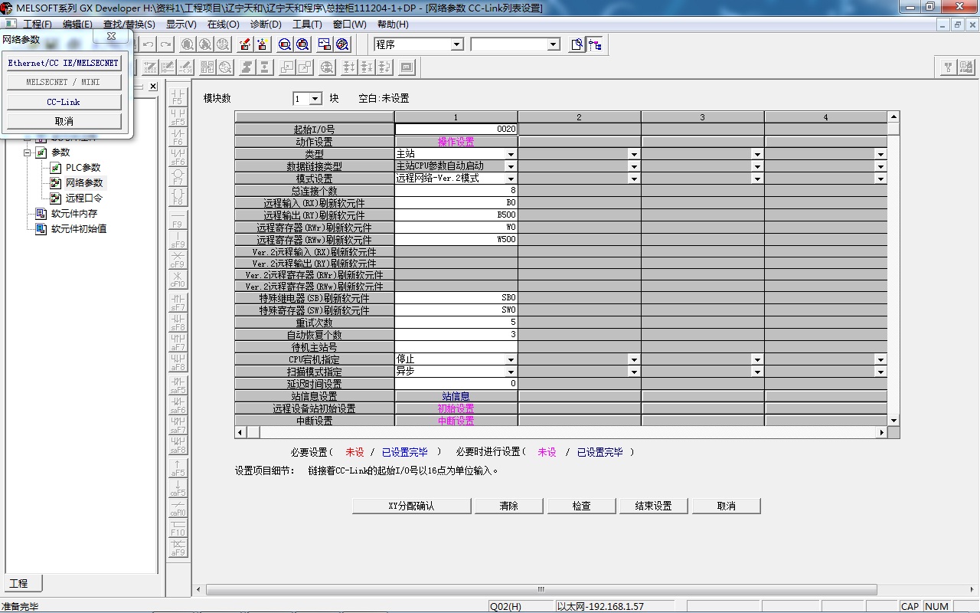Click the 起始I/O号 input field with 0020
The height and width of the screenshot is (613, 980).
pyautogui.click(x=456, y=129)
